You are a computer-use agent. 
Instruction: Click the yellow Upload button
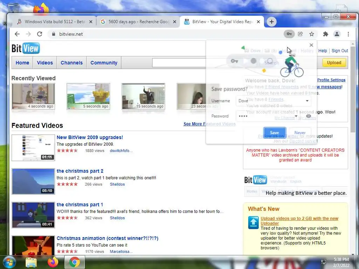coord(334,63)
